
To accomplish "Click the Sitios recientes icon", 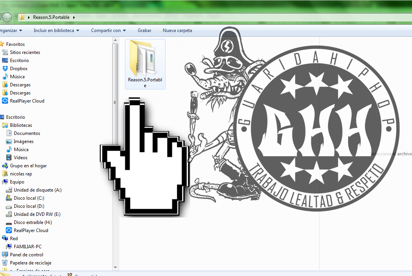I will tap(5, 52).
